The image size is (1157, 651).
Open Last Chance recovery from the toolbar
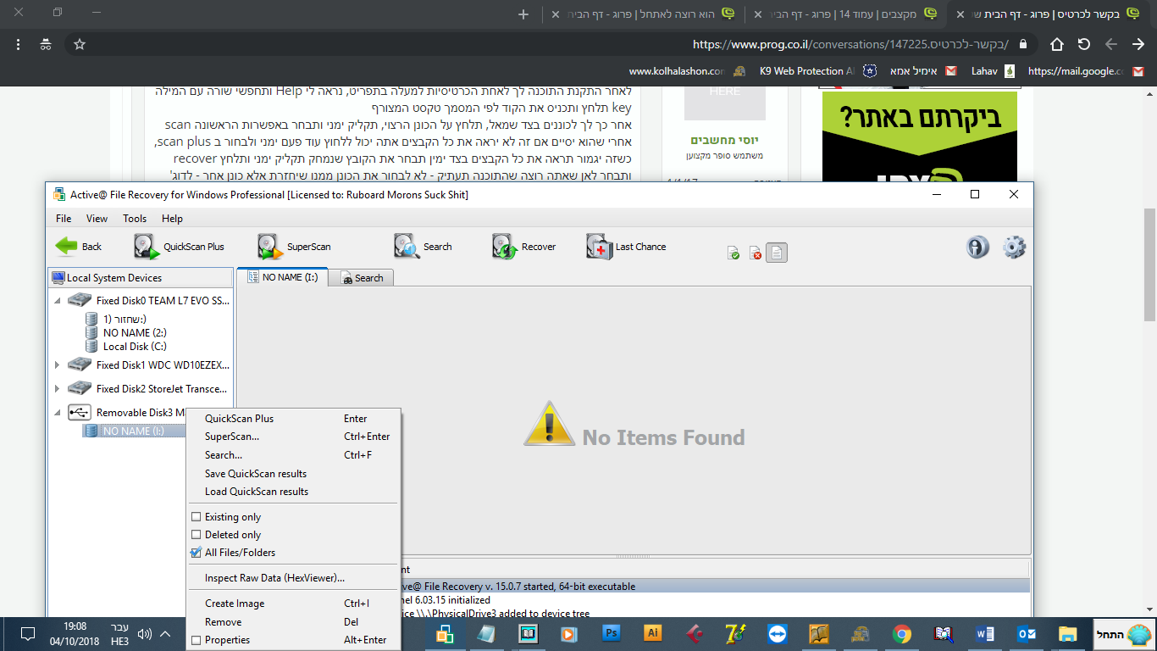626,247
